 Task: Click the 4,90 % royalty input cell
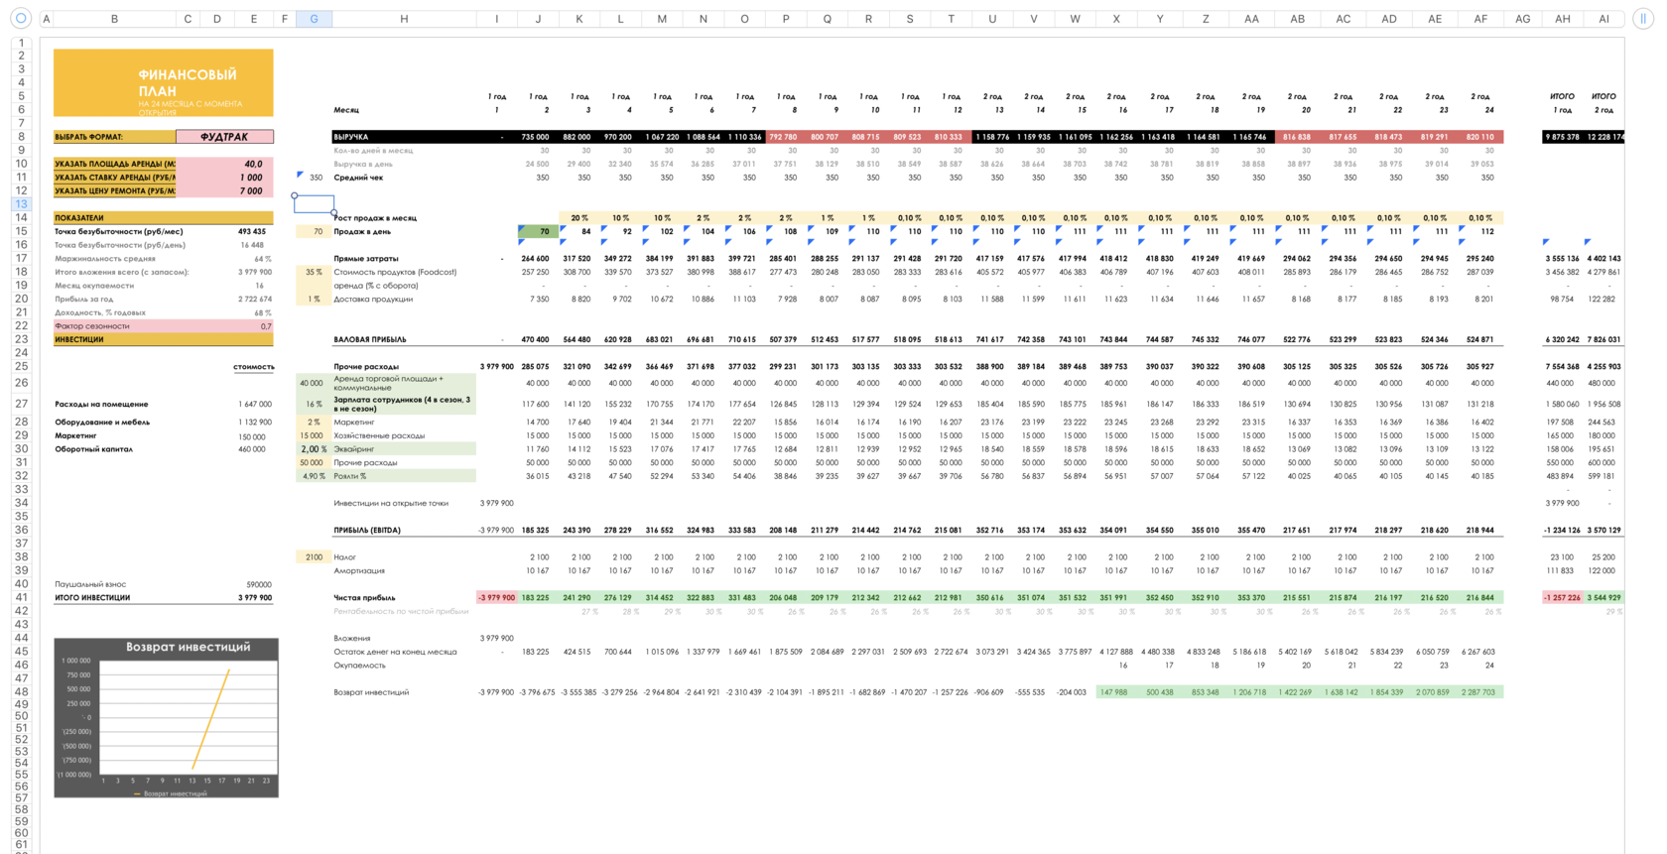[x=314, y=476]
